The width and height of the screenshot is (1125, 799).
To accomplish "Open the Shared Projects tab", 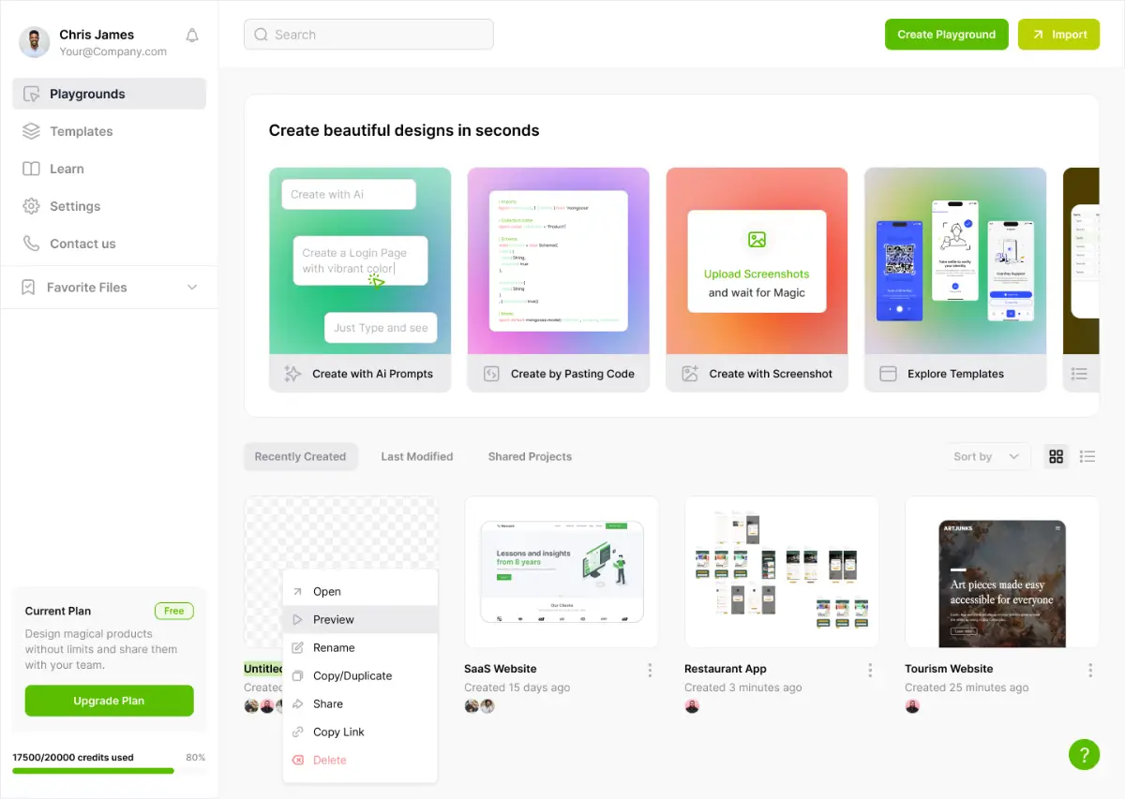I will [x=530, y=456].
